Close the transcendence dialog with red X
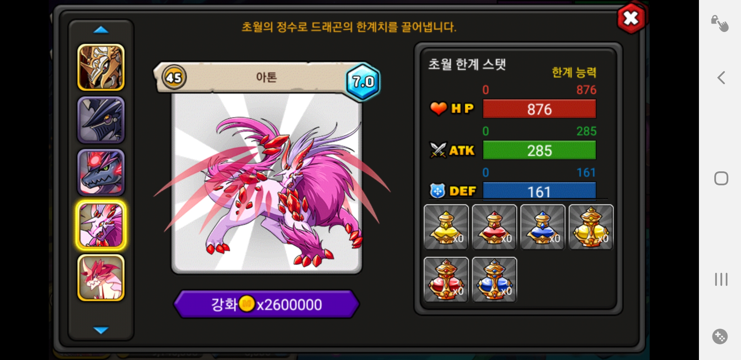This screenshot has width=741, height=360. pos(631,18)
